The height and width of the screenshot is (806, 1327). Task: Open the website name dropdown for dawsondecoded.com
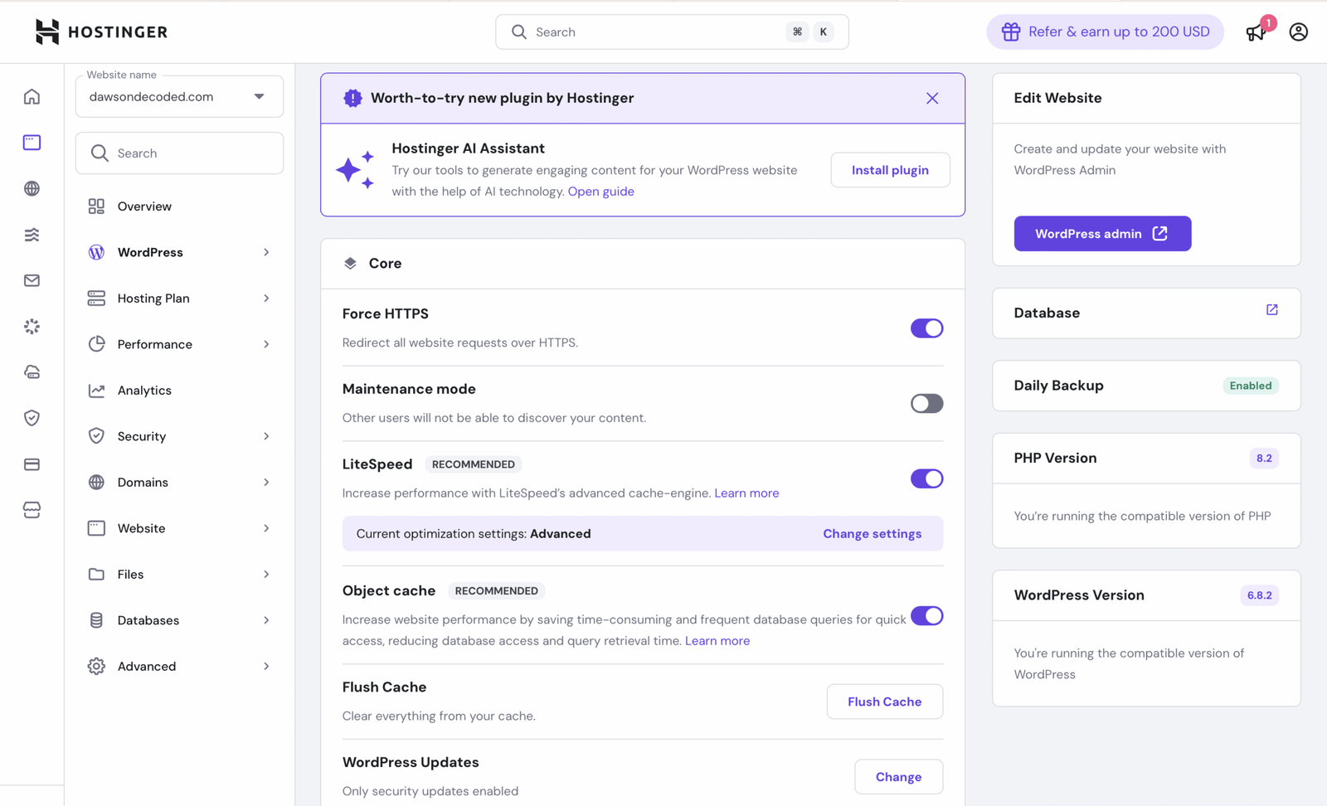tap(258, 96)
